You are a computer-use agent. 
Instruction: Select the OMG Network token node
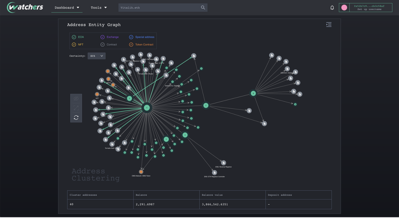(141, 172)
